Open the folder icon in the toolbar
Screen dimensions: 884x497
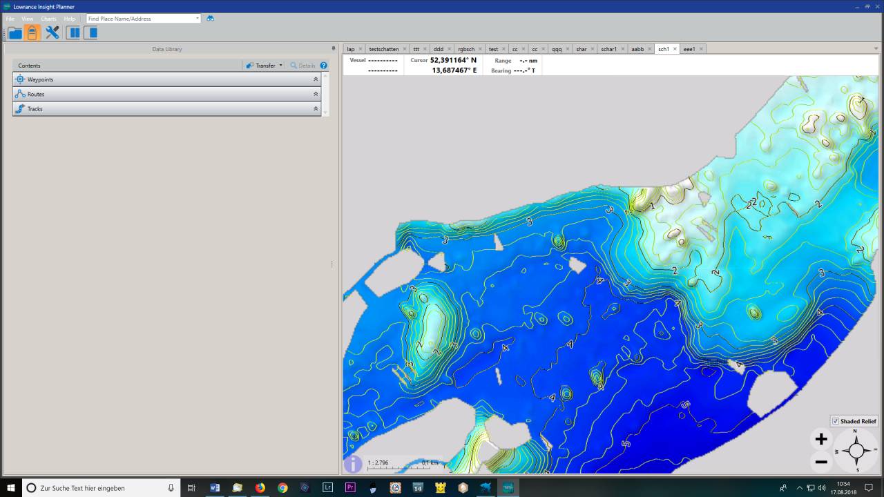pos(15,33)
